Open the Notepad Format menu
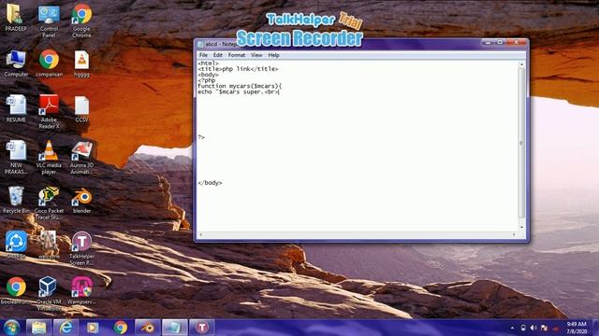This screenshot has height=336, width=599. 237,55
